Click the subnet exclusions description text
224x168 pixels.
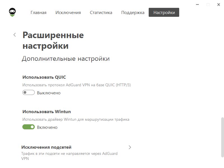click(69, 156)
